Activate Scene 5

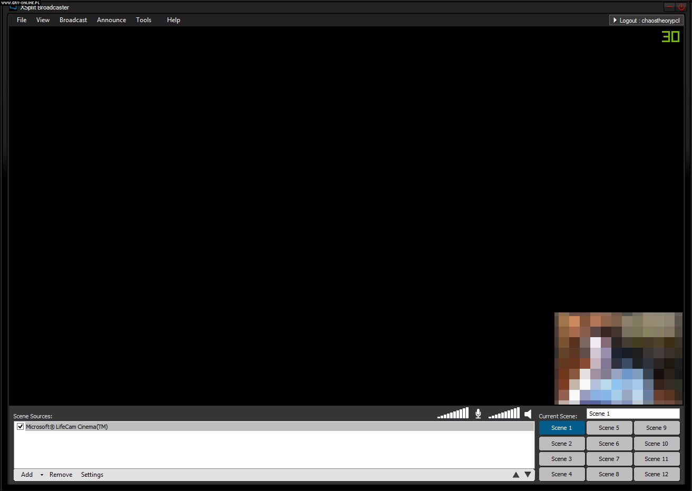(x=609, y=428)
